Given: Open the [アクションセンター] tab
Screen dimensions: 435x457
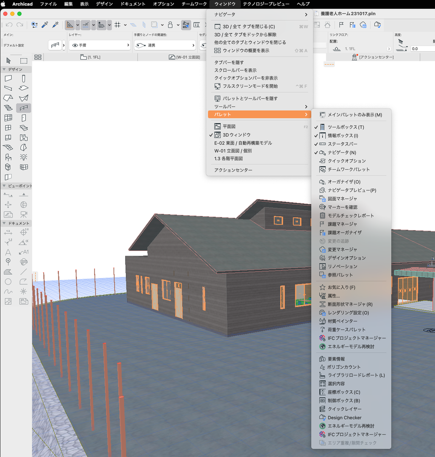Looking at the screenshot, I should [373, 57].
